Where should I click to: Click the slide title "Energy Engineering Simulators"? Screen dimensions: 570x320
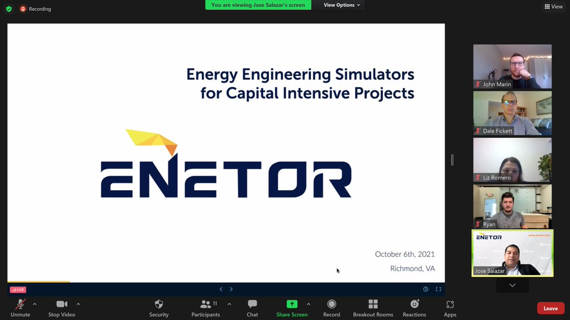point(300,74)
